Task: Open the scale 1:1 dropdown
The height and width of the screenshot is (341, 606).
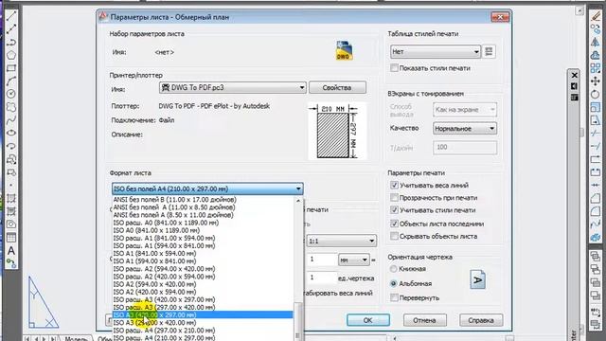Action: 341,241
